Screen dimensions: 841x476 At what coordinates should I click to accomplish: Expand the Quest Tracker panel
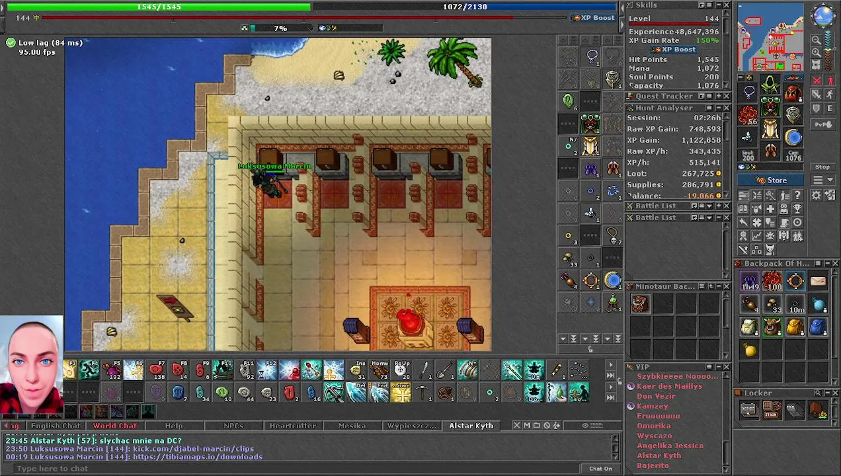tap(718, 97)
